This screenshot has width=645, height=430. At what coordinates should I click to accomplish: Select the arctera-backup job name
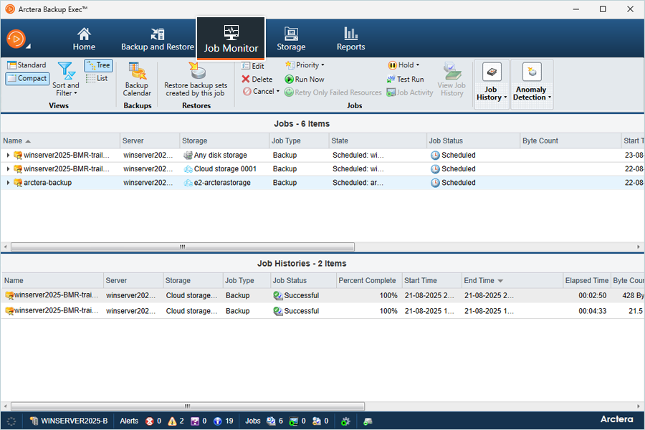click(x=48, y=183)
